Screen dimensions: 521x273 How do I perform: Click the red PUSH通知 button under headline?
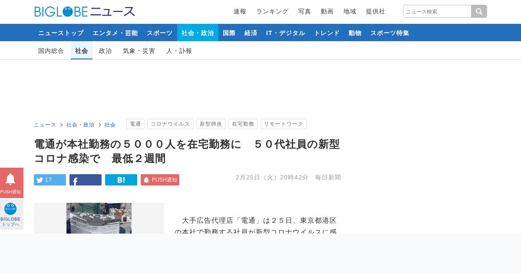160,180
